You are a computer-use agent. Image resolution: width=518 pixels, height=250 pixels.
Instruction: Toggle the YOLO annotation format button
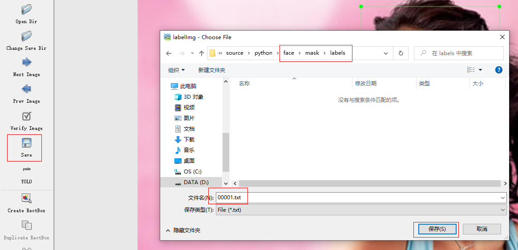pos(26,174)
